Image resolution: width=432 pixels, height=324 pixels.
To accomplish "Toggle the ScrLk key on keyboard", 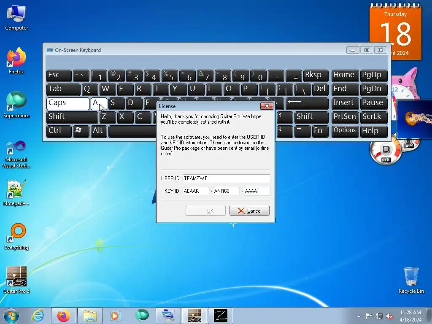I will click(x=374, y=117).
